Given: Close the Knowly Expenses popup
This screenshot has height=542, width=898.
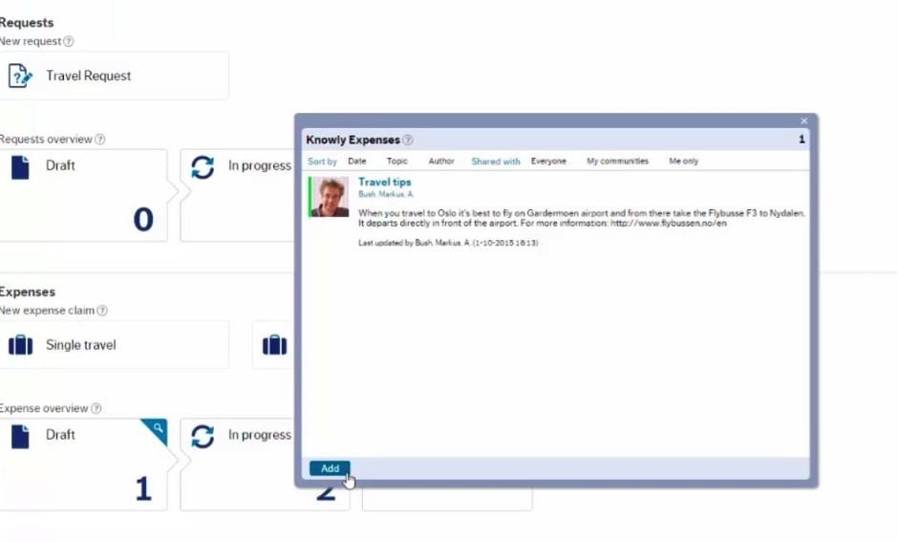Looking at the screenshot, I should (803, 121).
